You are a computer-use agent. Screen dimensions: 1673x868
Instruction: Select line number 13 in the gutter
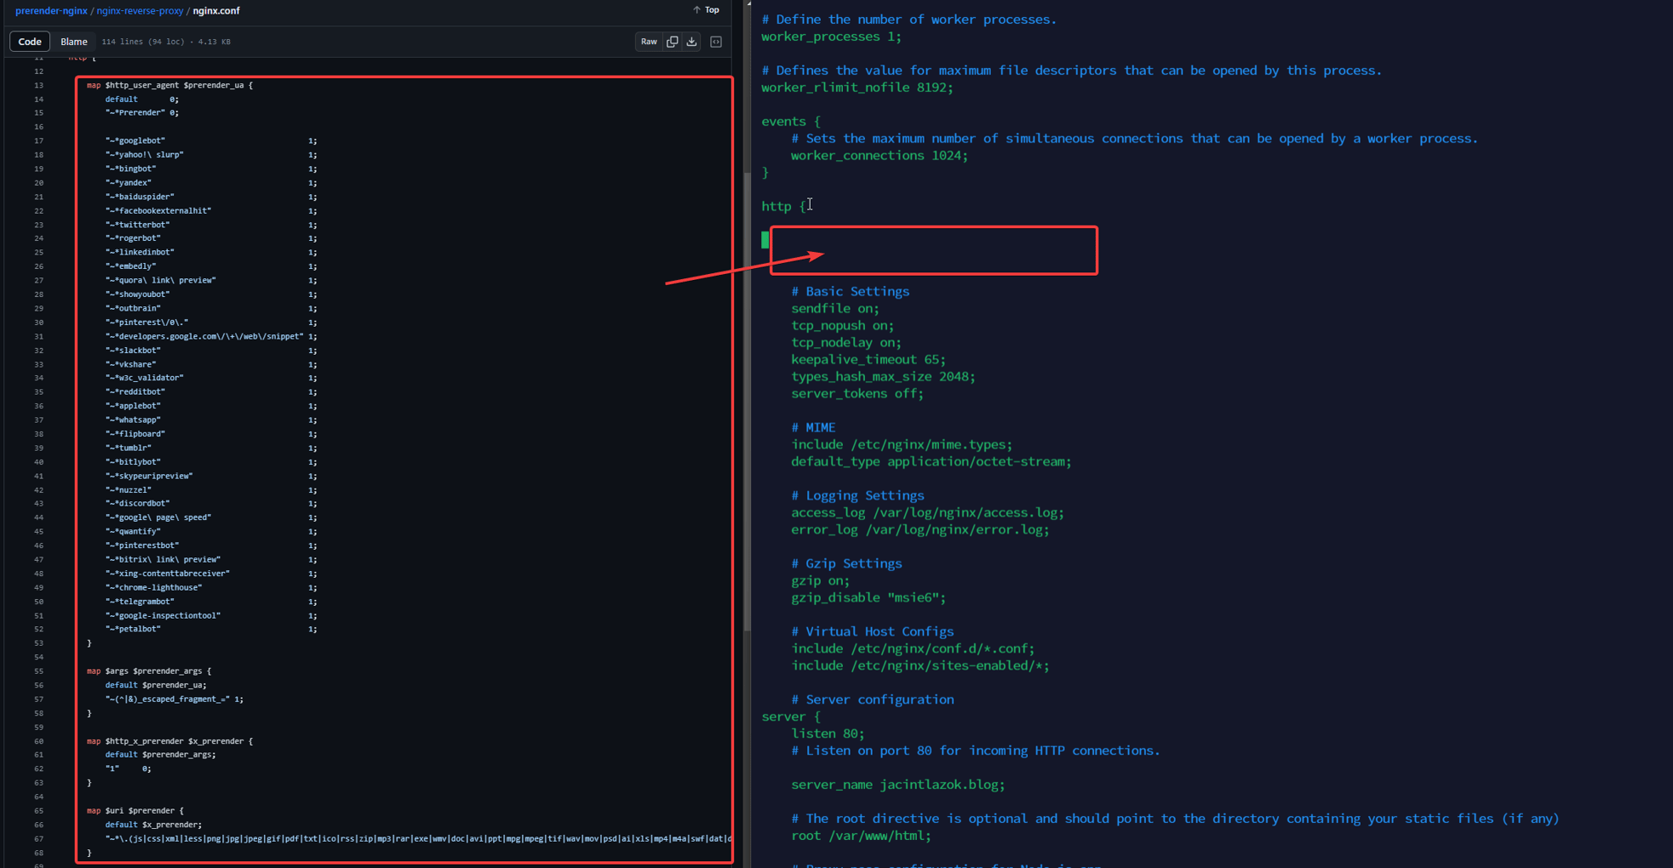click(x=39, y=85)
